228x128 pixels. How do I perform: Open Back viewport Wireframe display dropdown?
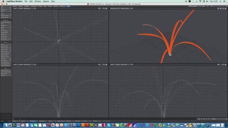[30, 65]
